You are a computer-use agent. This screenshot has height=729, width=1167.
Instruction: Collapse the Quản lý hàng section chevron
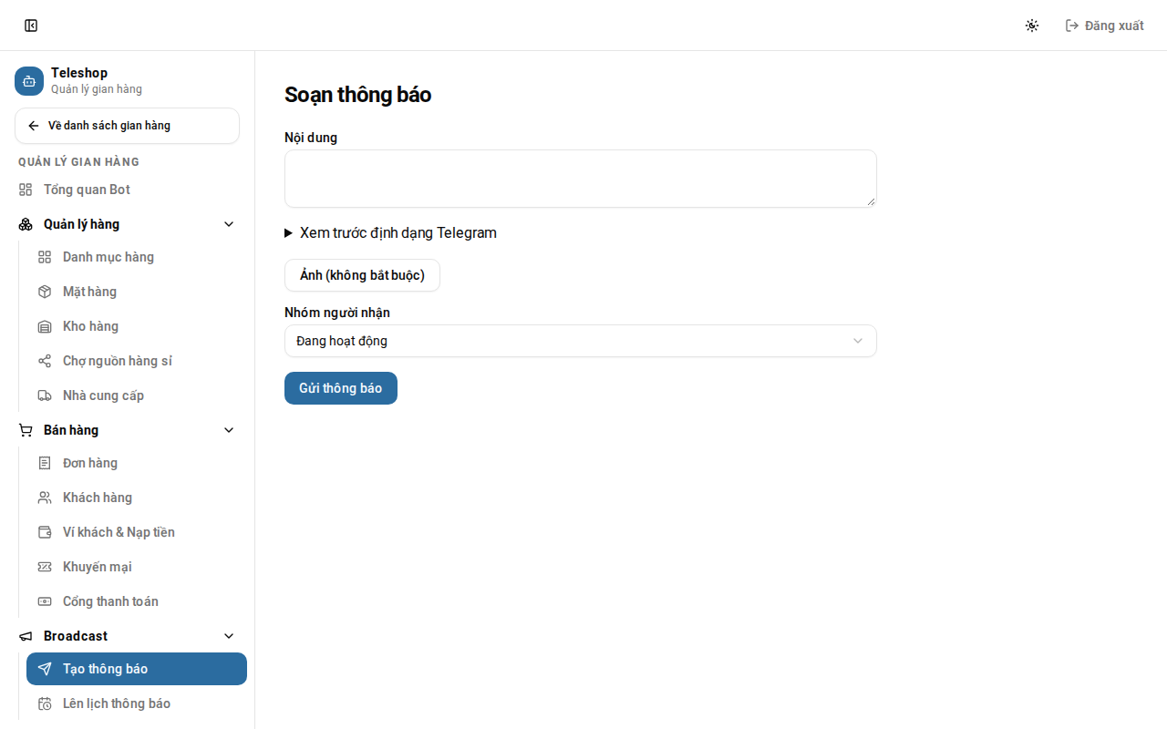229,224
